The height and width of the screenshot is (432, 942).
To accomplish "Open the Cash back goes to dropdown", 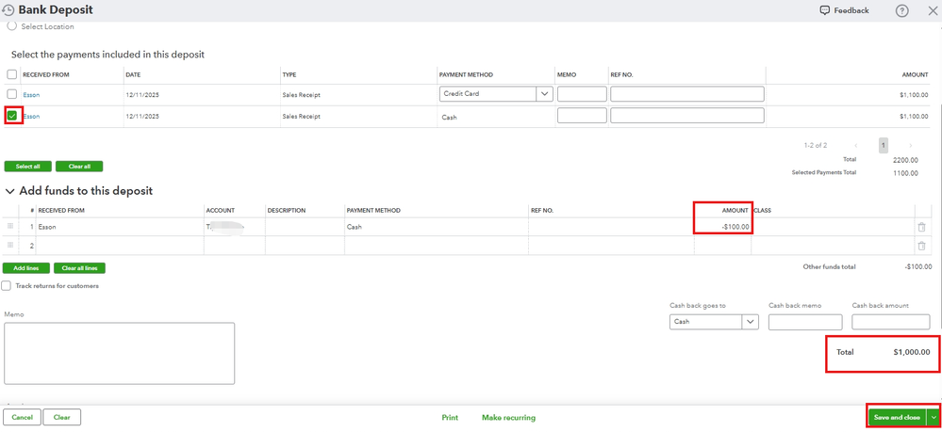I will (750, 322).
